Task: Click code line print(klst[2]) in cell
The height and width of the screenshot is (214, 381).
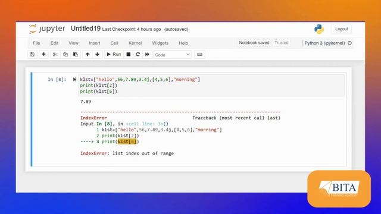Action: coord(99,86)
